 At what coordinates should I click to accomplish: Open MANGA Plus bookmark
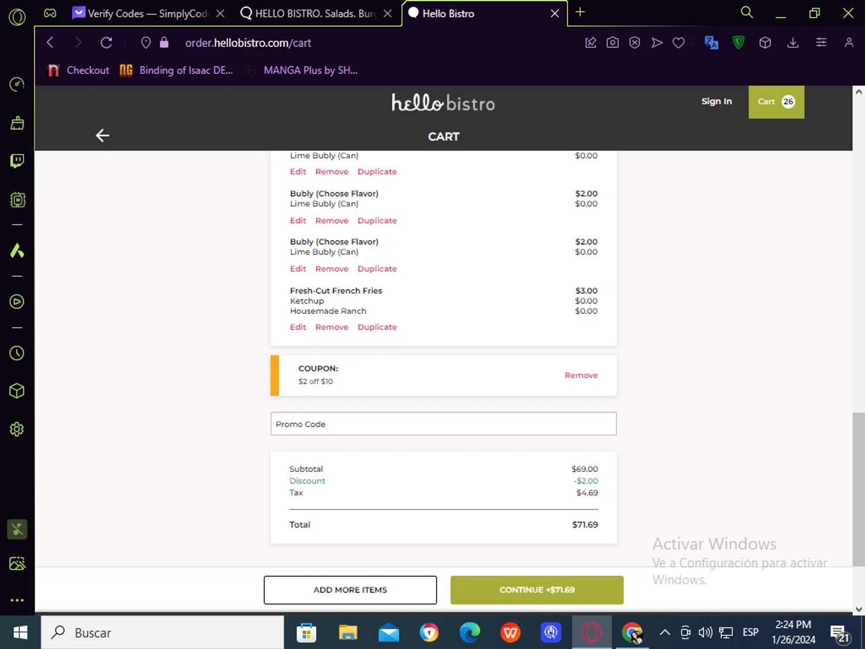point(301,70)
